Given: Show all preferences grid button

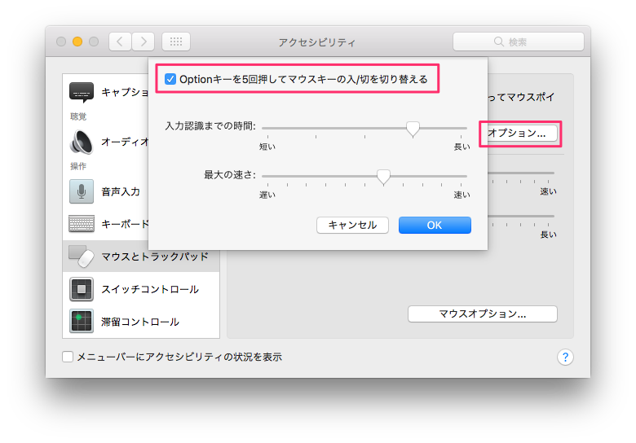Looking at the screenshot, I should point(176,42).
